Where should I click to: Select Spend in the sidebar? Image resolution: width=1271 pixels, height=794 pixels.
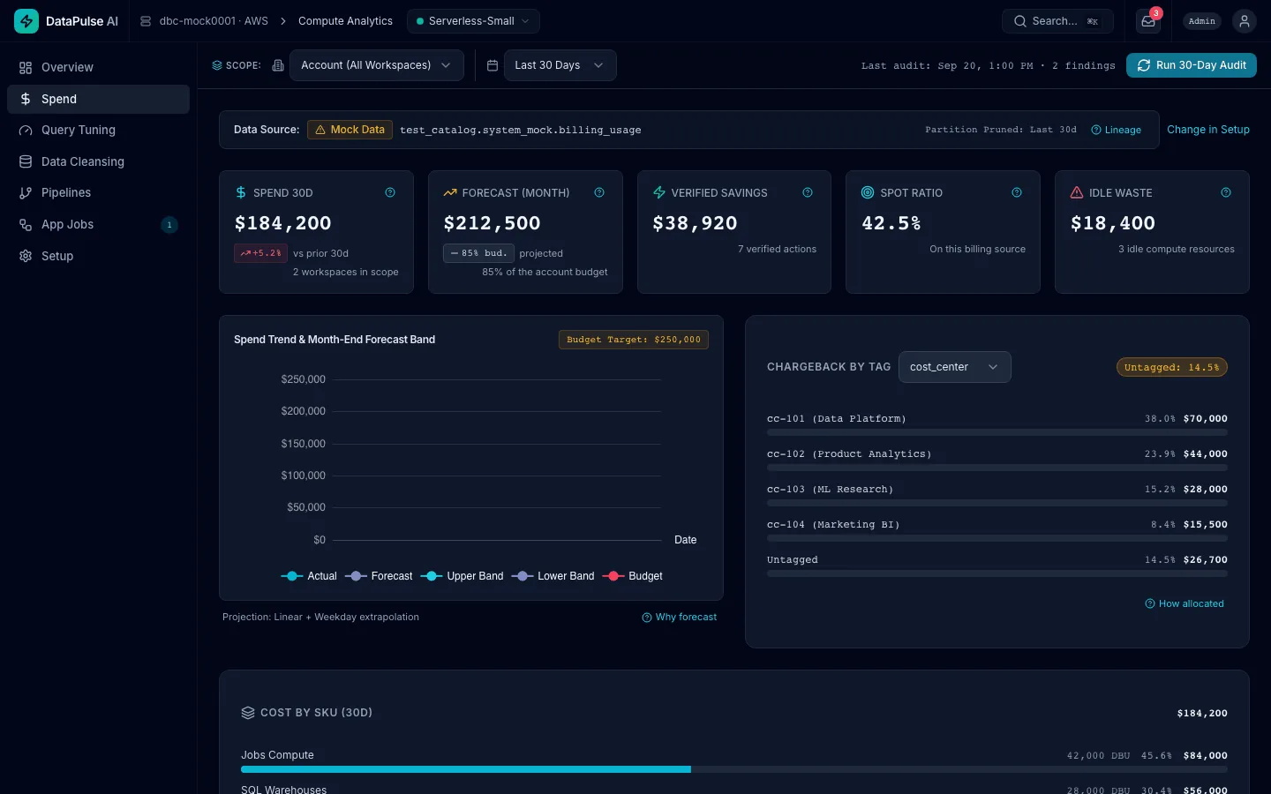[98, 99]
